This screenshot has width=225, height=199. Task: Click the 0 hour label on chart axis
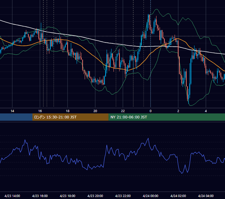[151, 111]
